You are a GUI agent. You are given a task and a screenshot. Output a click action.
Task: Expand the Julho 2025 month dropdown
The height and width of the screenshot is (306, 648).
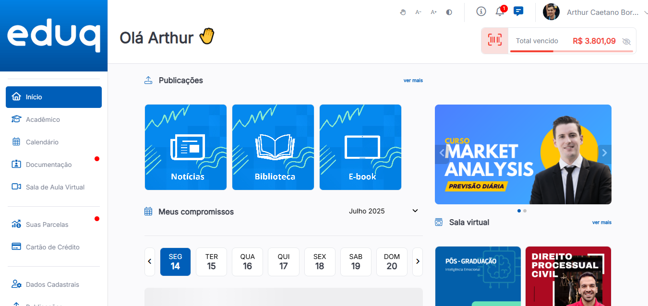[415, 211]
